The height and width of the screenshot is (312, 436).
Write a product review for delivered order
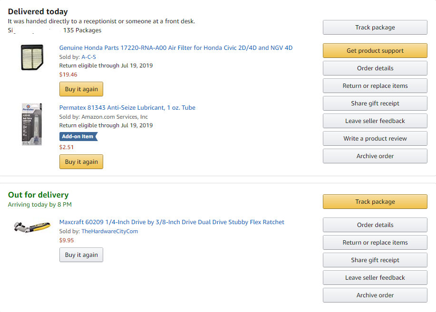click(x=375, y=138)
